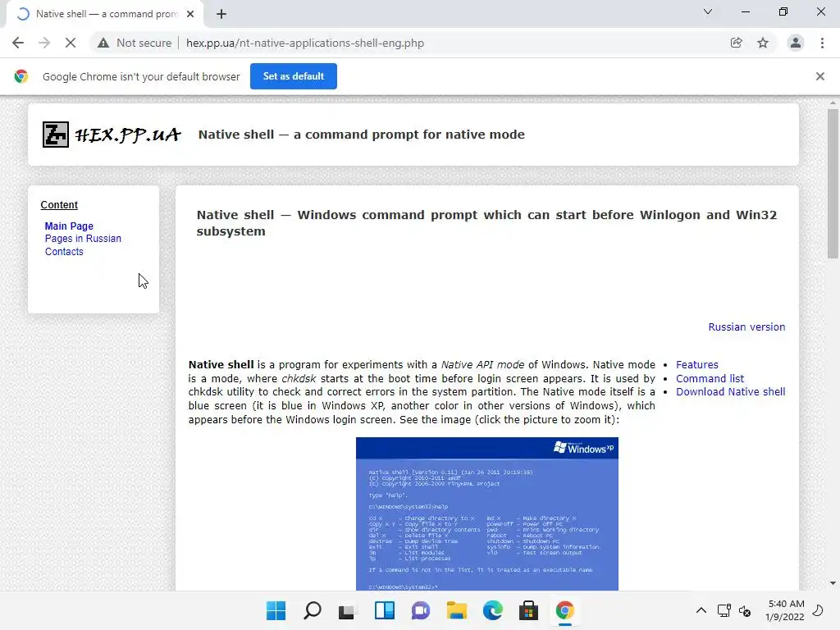This screenshot has height=630, width=840.
Task: Click the muted volume tray icon
Action: 745,610
